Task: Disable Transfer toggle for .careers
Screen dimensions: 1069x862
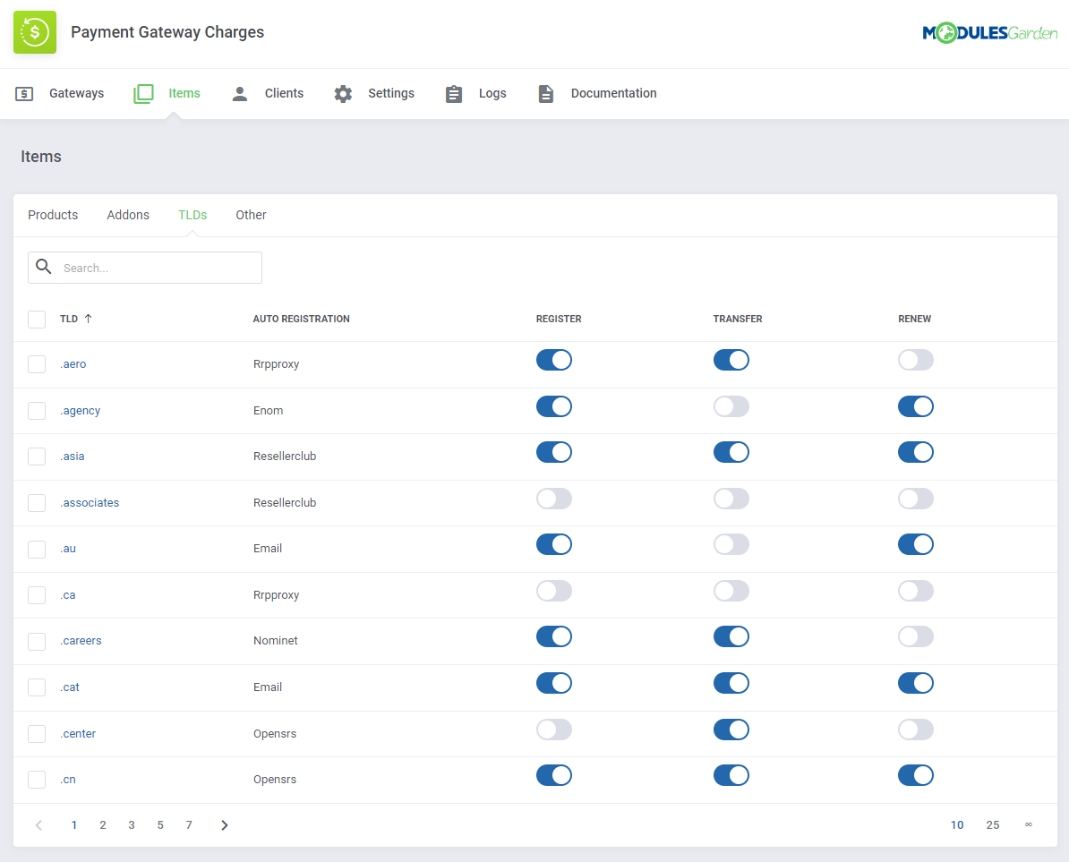Action: coord(731,636)
